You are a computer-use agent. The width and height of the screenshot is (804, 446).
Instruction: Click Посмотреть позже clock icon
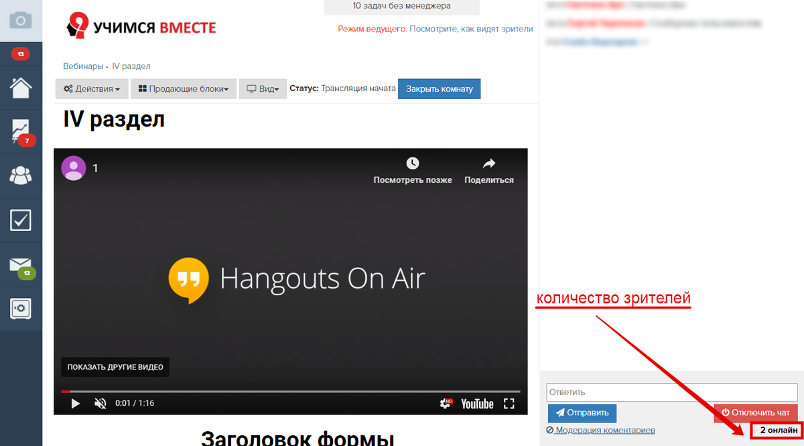tap(412, 163)
